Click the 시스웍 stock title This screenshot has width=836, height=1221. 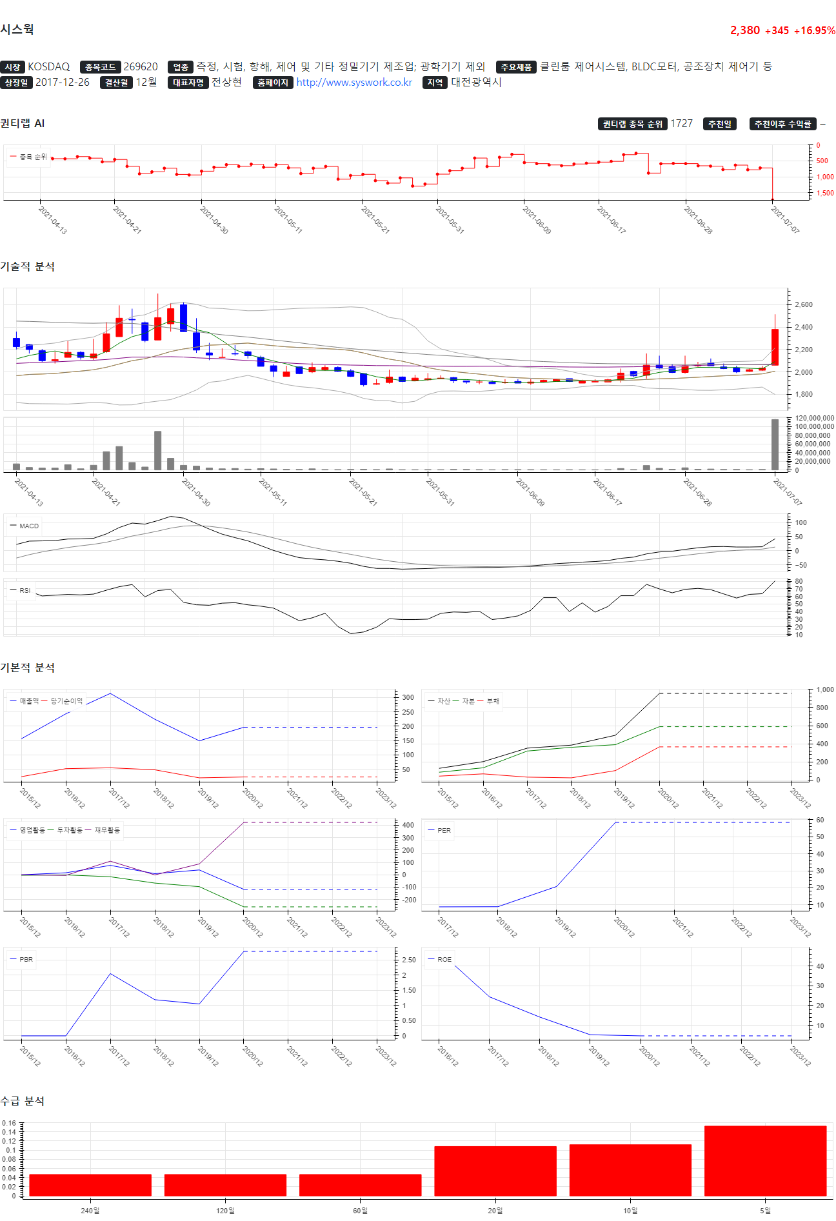coord(17,29)
